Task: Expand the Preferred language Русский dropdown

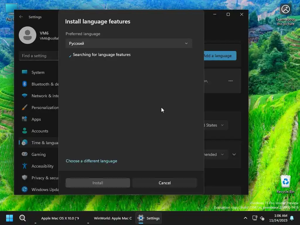Action: pos(129,43)
